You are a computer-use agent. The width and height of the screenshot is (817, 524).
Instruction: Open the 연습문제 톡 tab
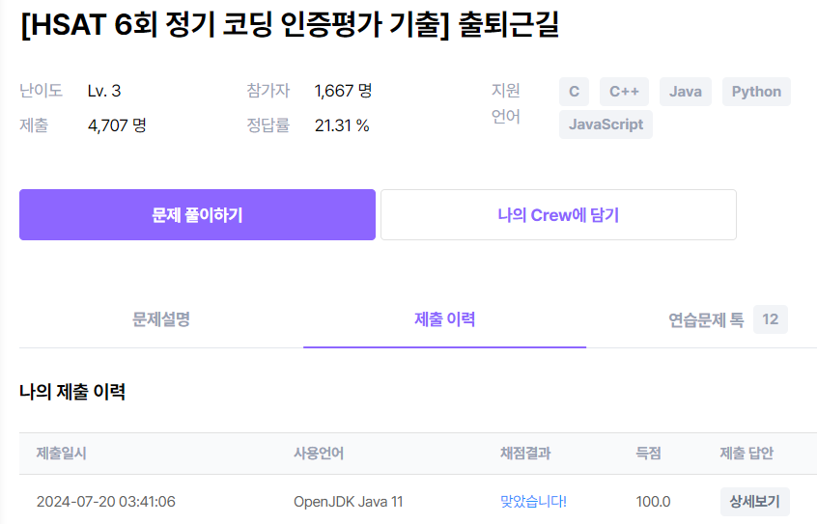pos(706,319)
